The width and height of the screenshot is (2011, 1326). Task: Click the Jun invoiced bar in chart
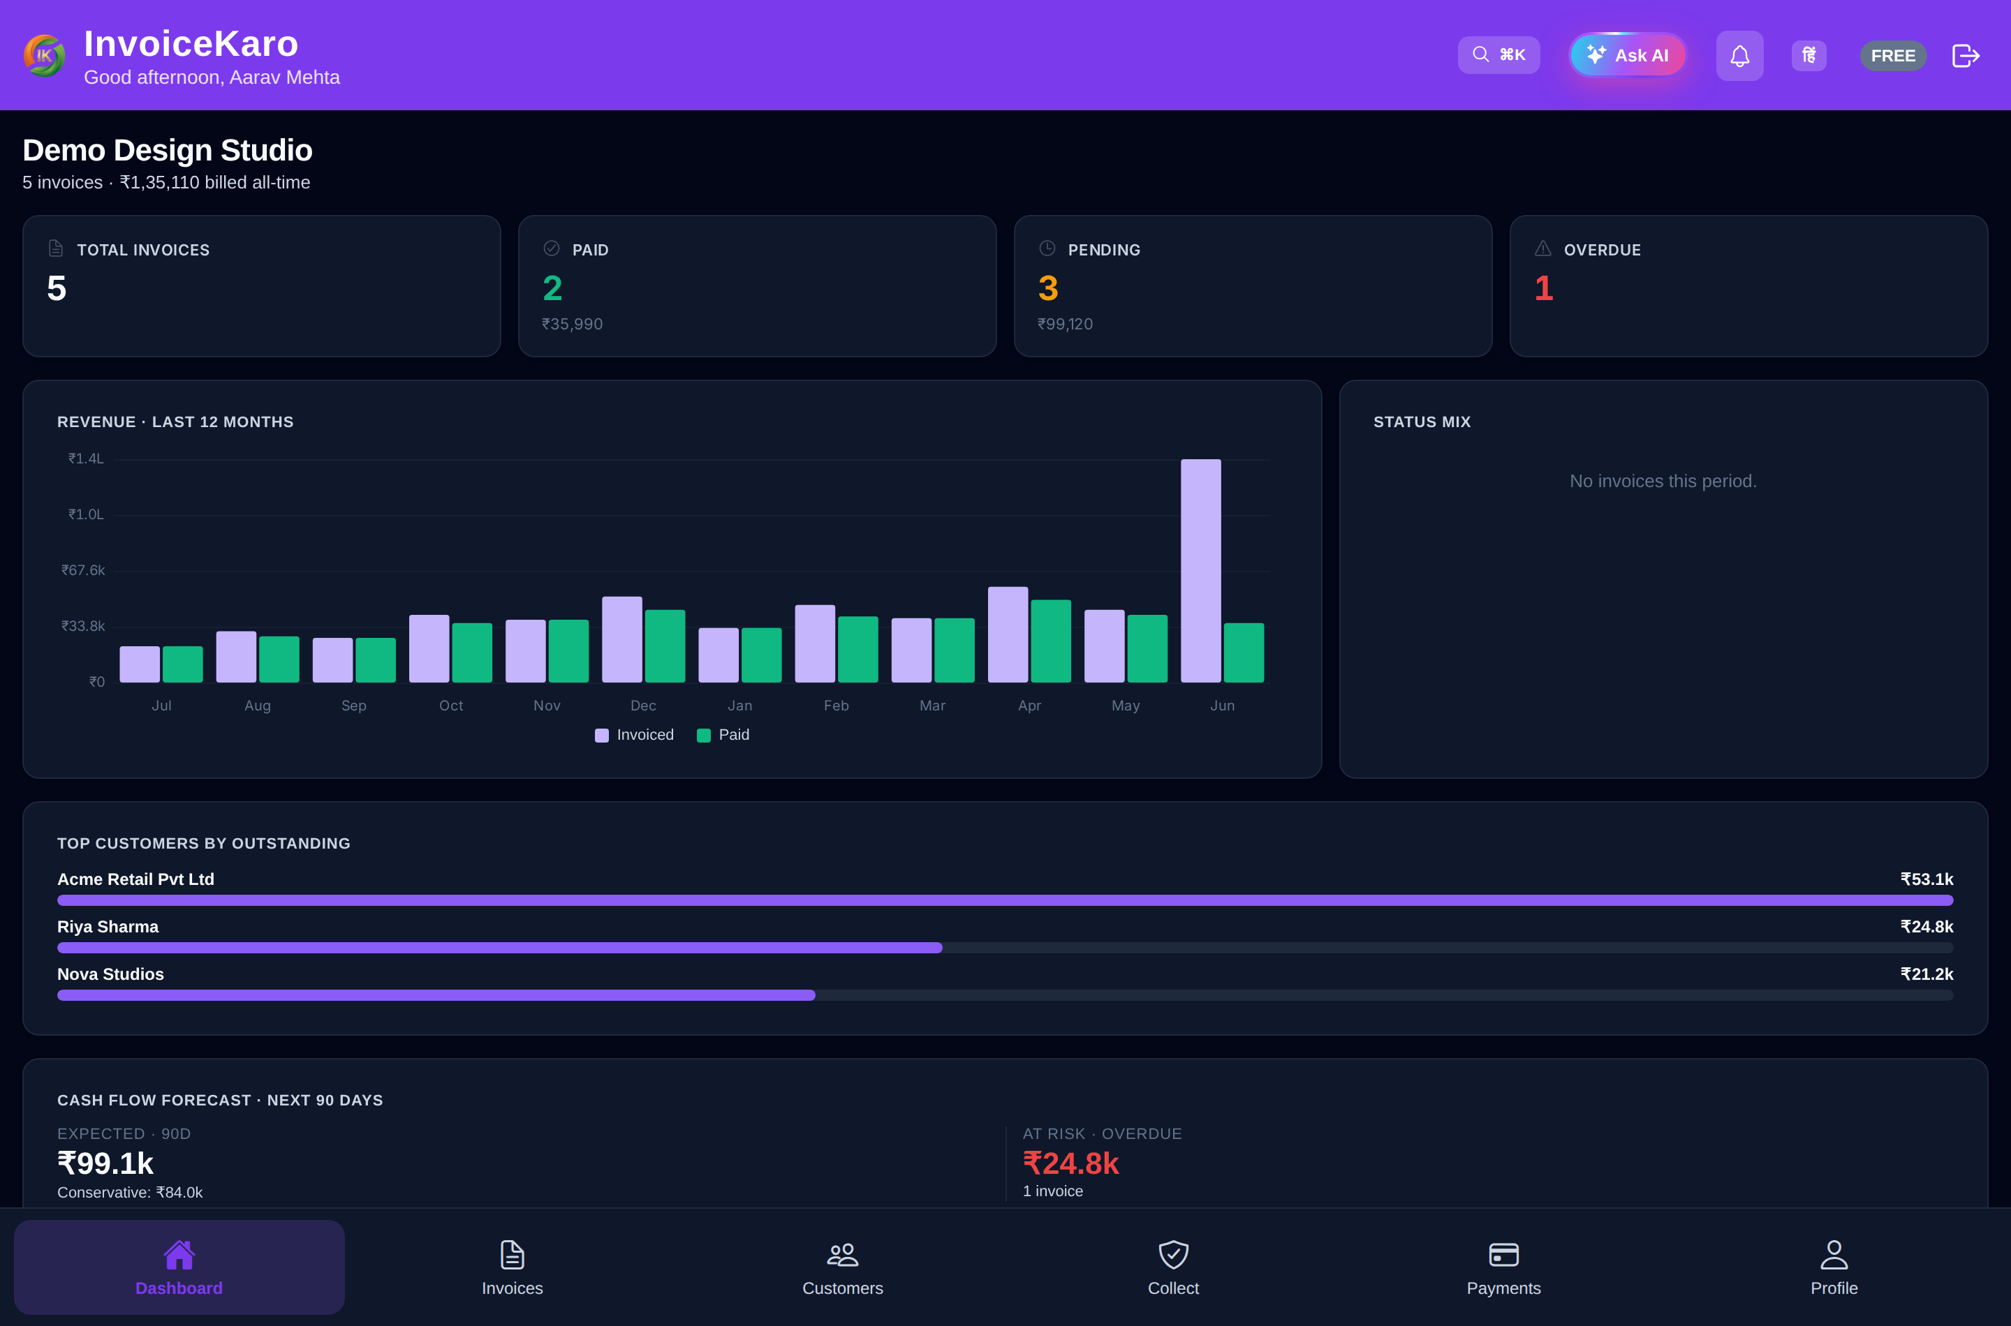click(1200, 571)
